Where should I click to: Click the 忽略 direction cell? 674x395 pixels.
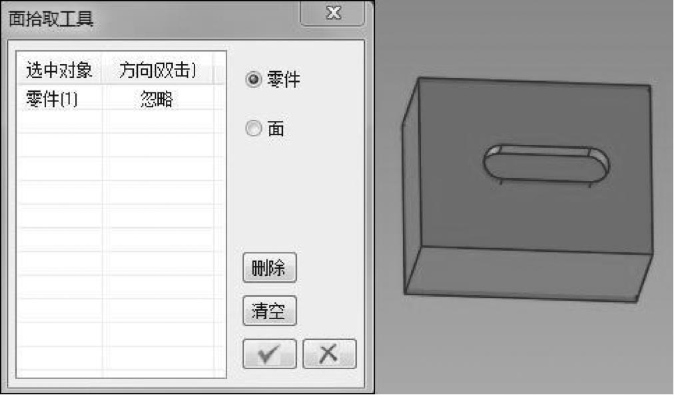point(157,99)
